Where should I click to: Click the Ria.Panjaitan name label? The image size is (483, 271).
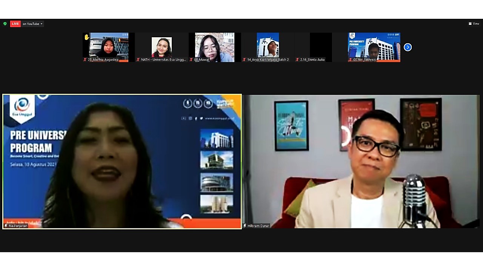(18, 226)
